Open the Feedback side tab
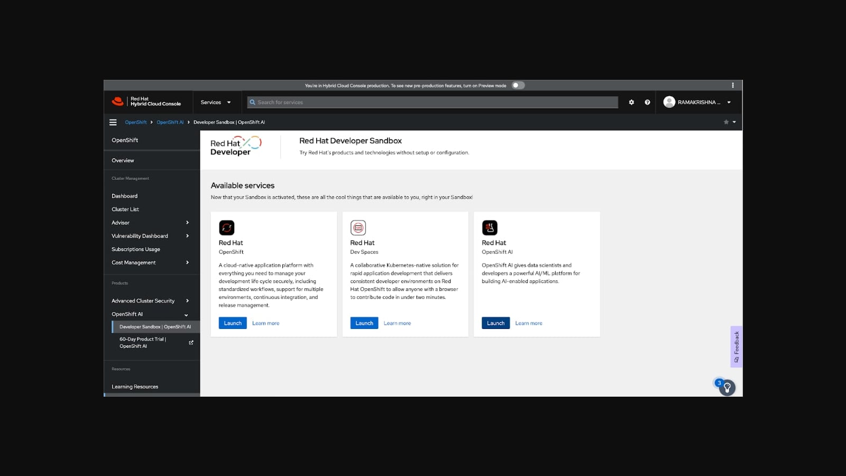846x476 pixels. tap(737, 346)
